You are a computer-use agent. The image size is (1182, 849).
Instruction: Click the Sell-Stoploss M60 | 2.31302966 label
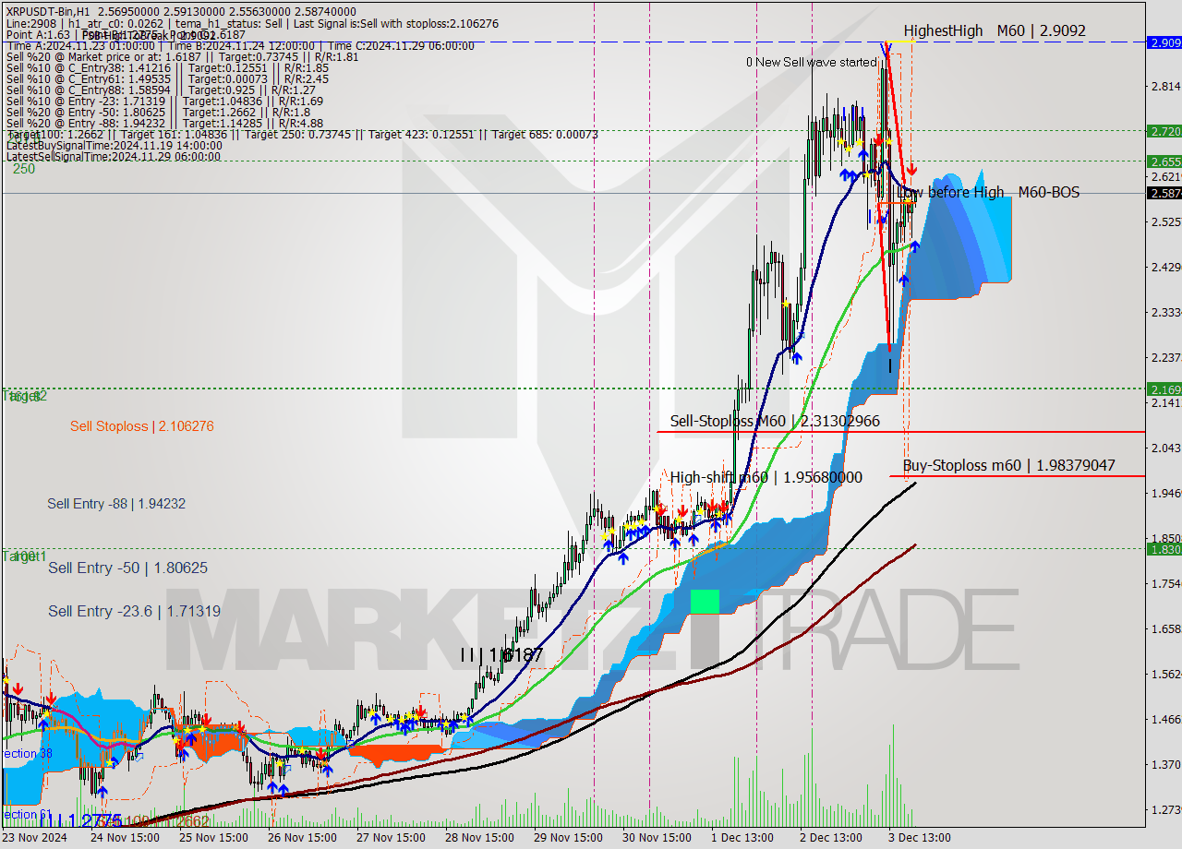click(775, 421)
